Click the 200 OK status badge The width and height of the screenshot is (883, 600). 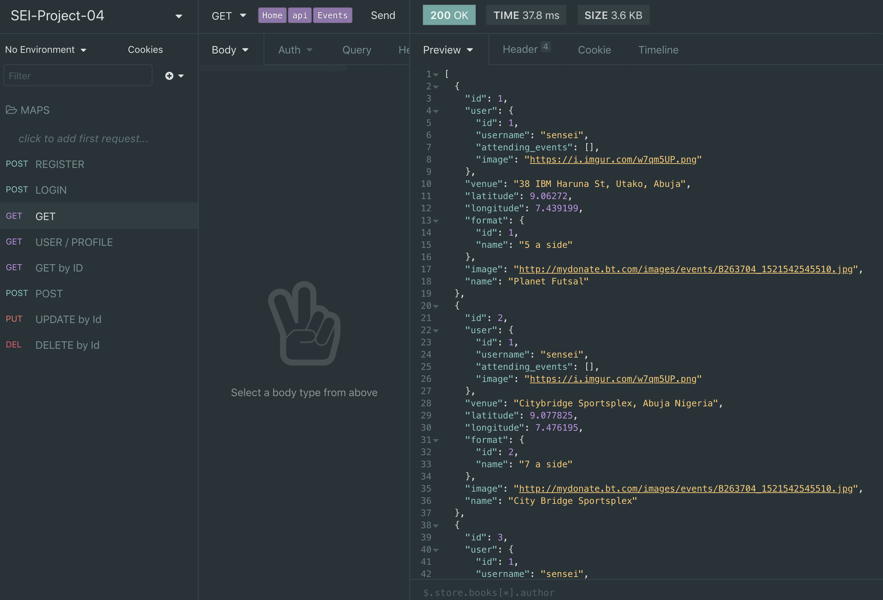[449, 15]
